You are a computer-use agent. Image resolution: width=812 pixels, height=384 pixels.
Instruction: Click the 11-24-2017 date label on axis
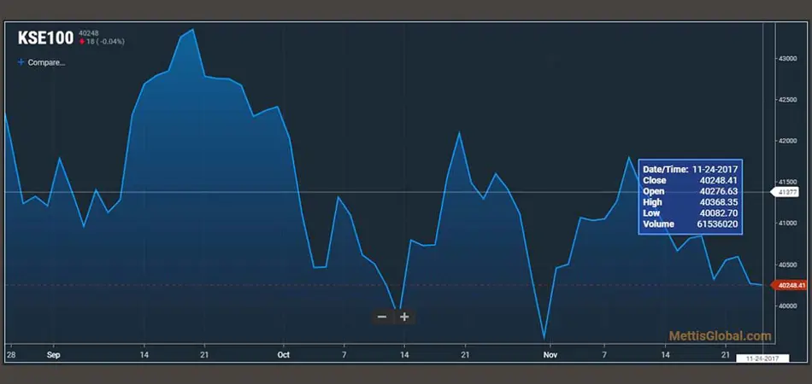tap(762, 358)
